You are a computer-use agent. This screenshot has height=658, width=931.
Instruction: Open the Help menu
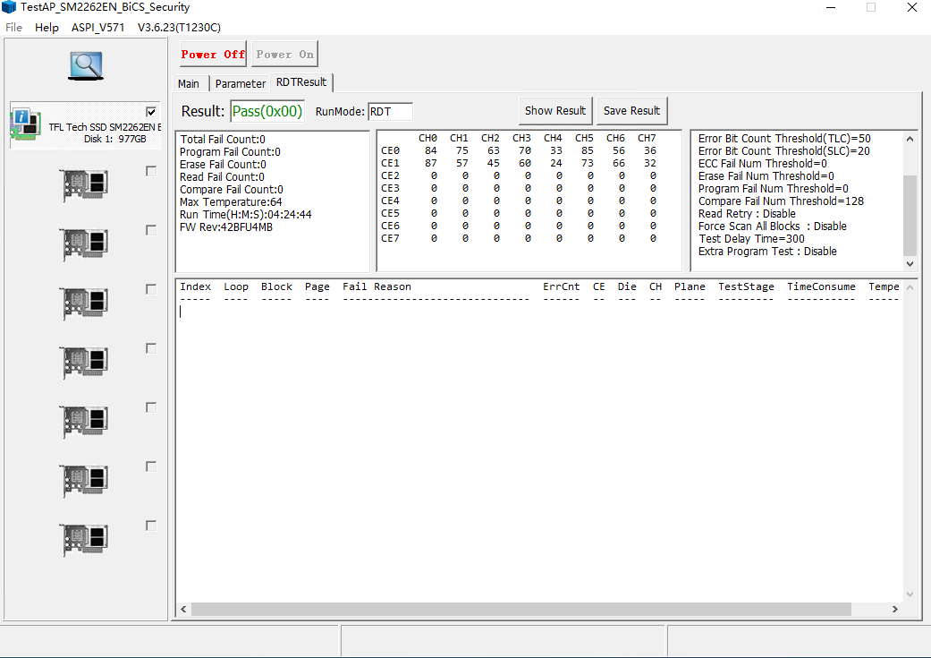pos(47,27)
